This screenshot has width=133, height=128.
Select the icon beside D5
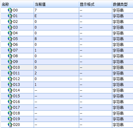[10, 39]
